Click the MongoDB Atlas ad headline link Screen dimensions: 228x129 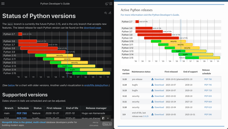point(24,122)
